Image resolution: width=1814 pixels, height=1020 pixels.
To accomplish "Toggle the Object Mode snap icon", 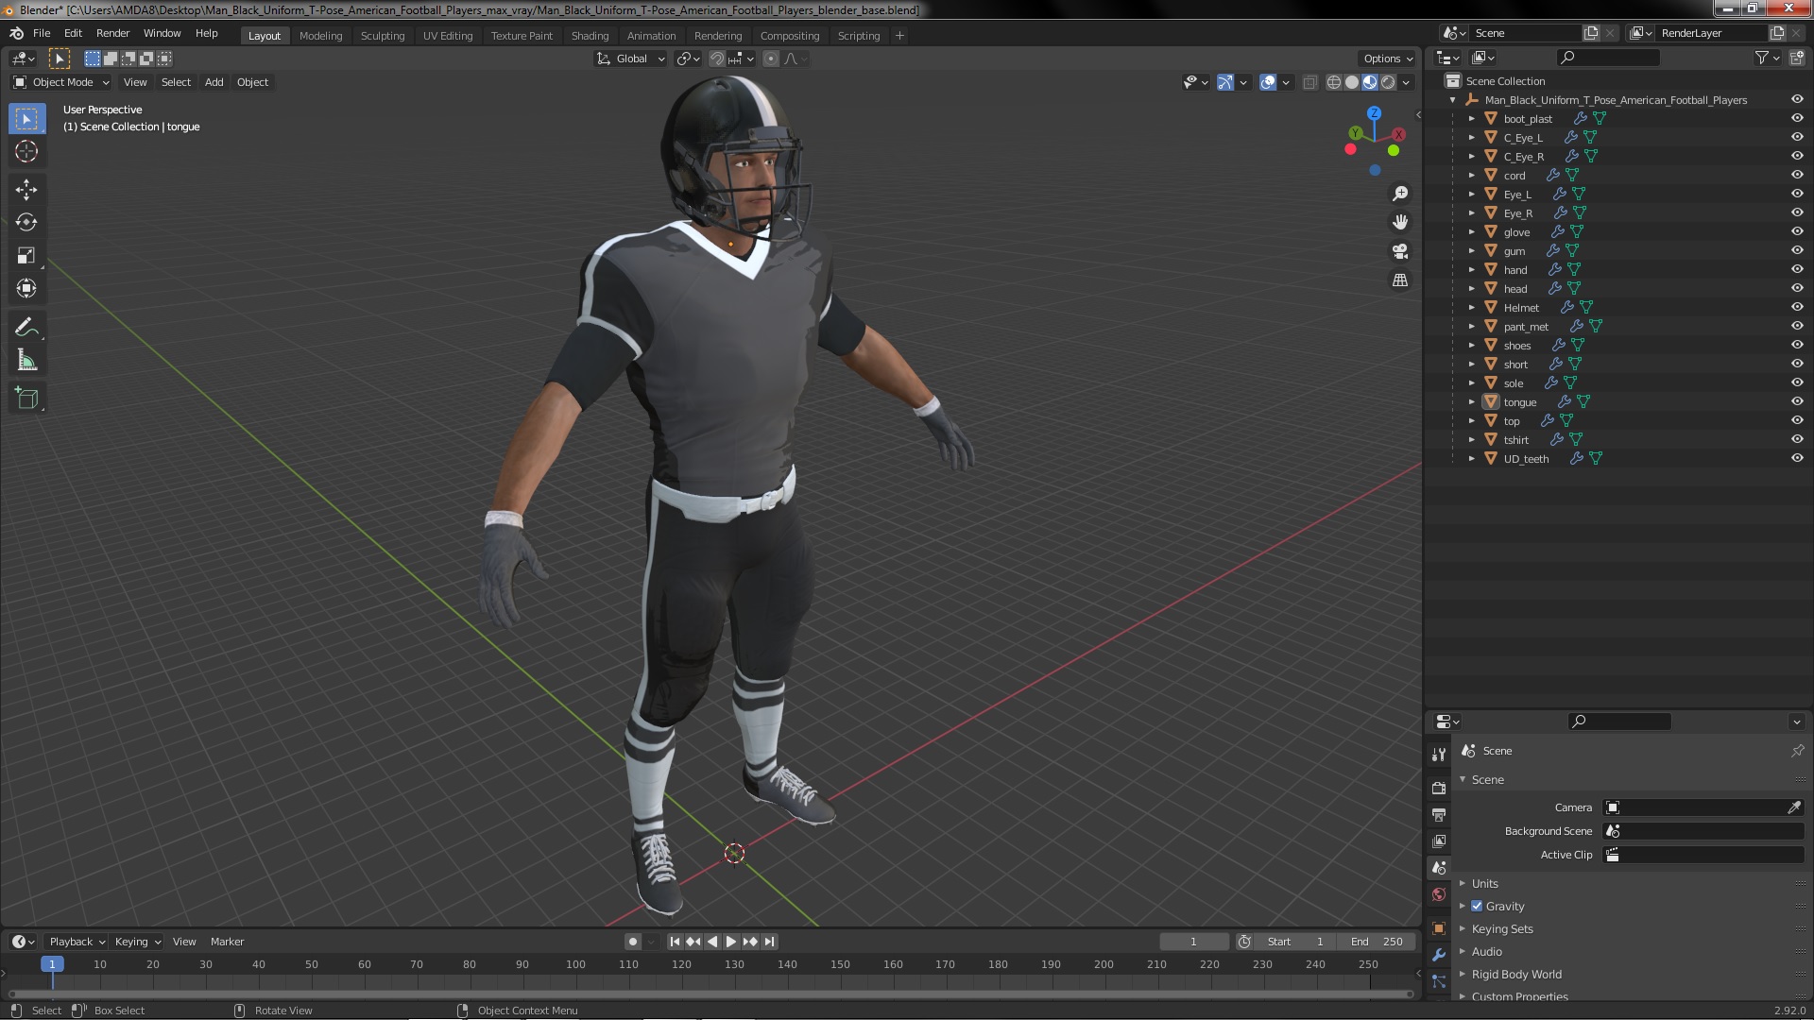I will coord(719,58).
